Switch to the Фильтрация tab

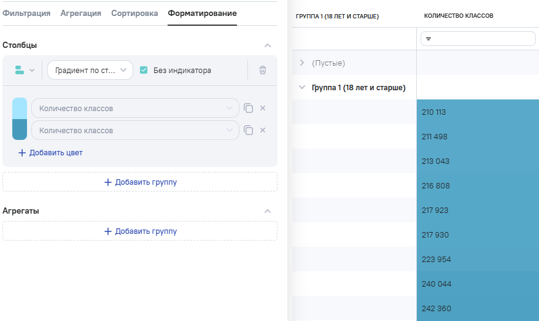[x=26, y=13]
